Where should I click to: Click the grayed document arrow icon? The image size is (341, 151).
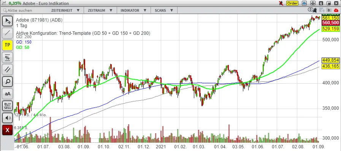tap(322, 10)
